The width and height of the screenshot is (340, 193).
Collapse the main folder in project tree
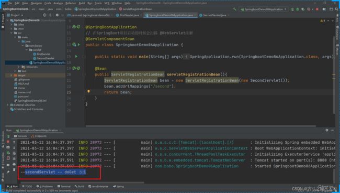click(15, 37)
